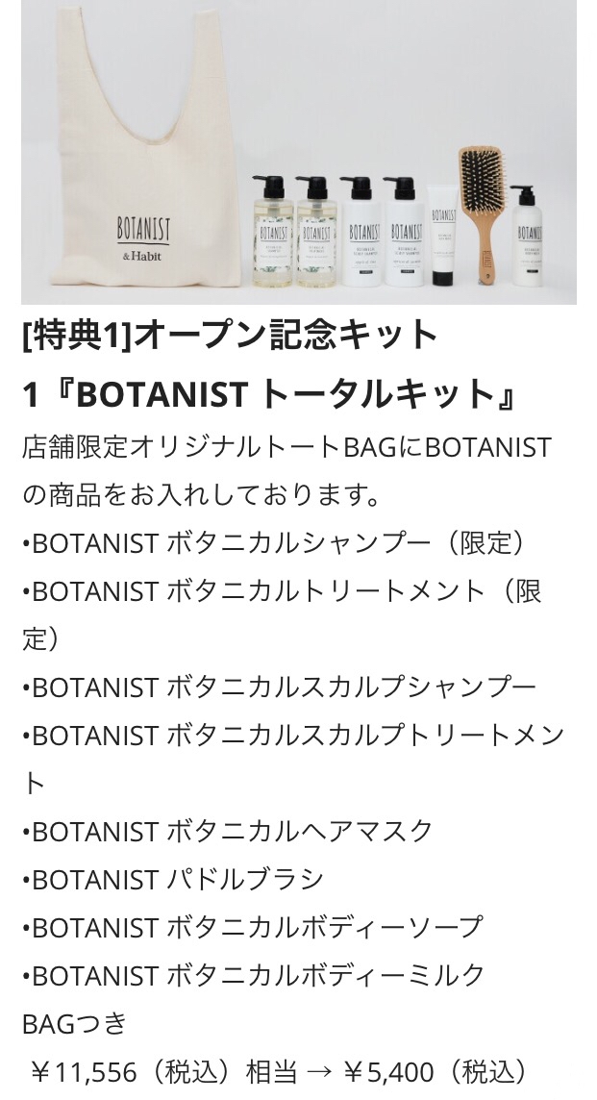Select the 『BOTANIST トータルキット』 title line

[x=269, y=393]
